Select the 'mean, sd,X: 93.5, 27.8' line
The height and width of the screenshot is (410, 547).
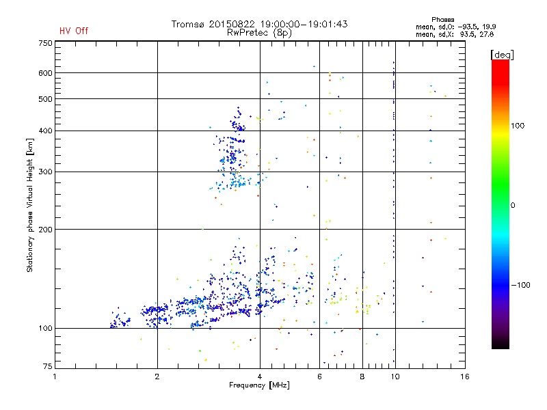pyautogui.click(x=455, y=34)
